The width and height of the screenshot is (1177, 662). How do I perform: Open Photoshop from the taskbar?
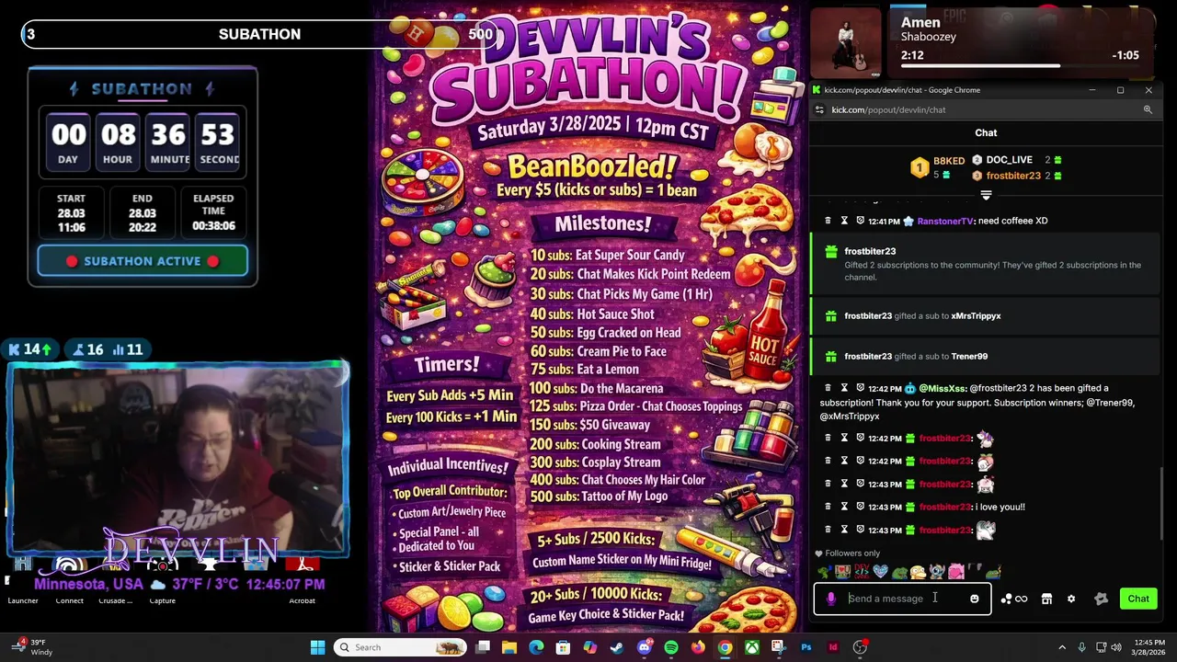806,647
